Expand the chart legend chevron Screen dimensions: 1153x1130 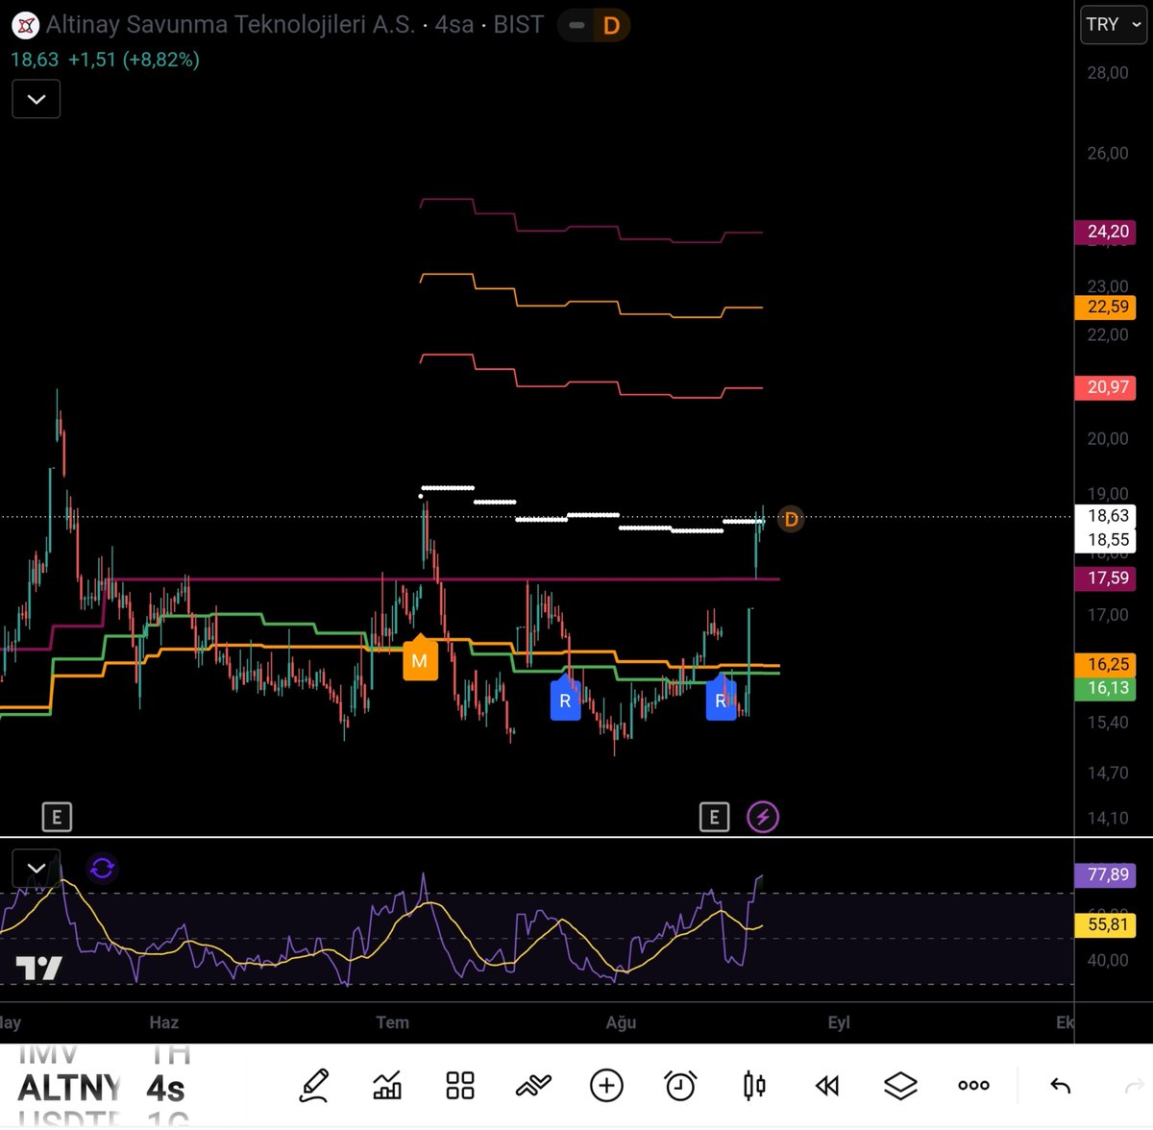pos(37,99)
